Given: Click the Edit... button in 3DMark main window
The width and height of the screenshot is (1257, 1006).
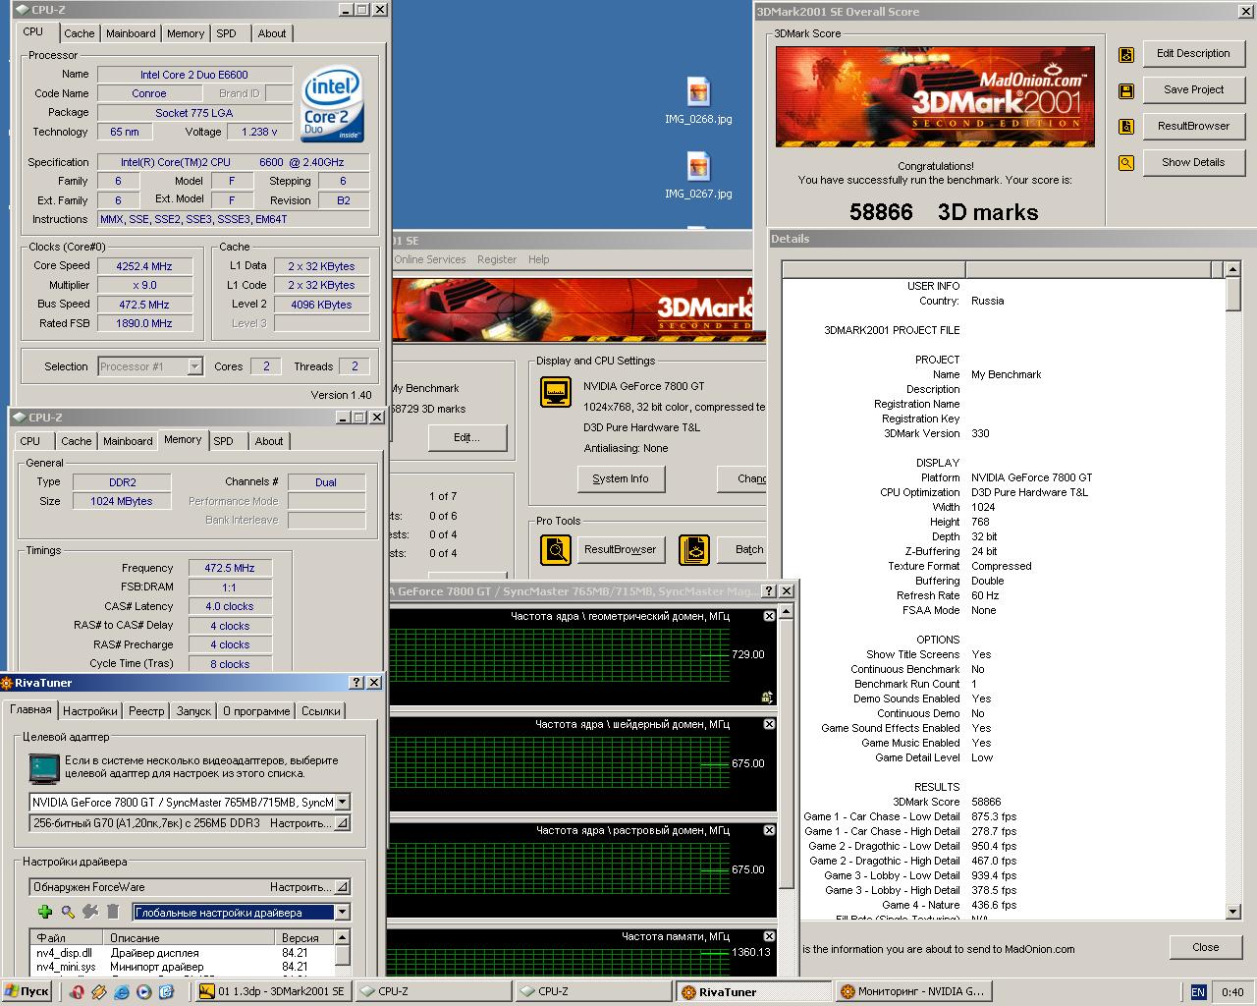Looking at the screenshot, I should point(467,438).
